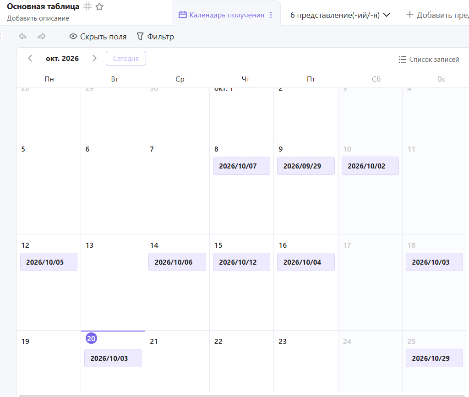Click the Сегодня button
469x397 pixels.
click(x=126, y=58)
